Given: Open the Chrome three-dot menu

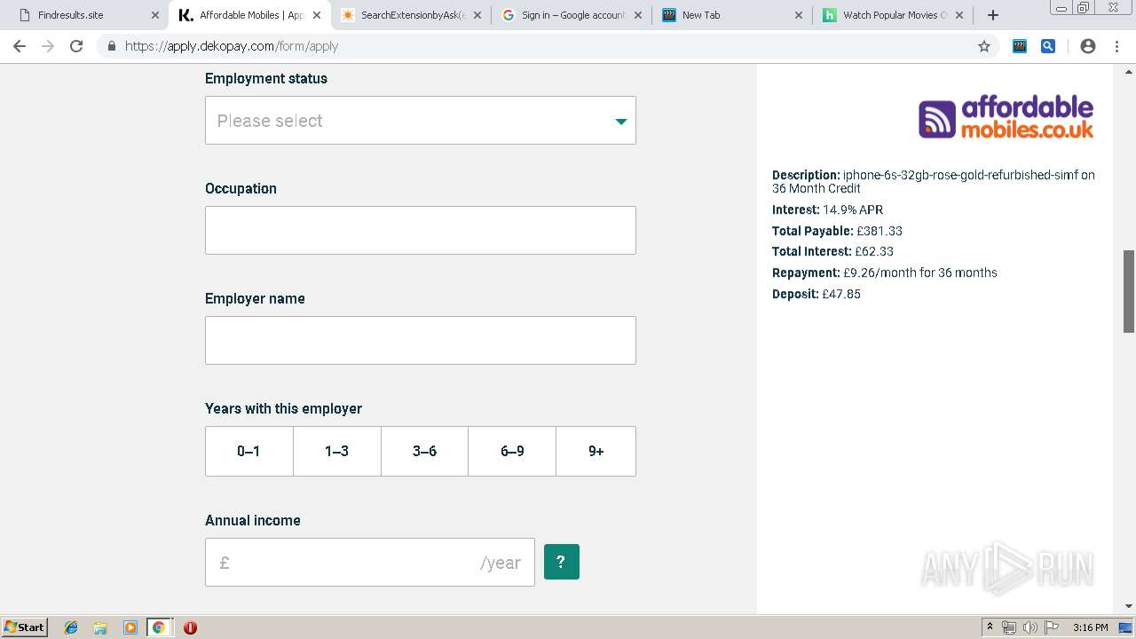Looking at the screenshot, I should pos(1116,46).
